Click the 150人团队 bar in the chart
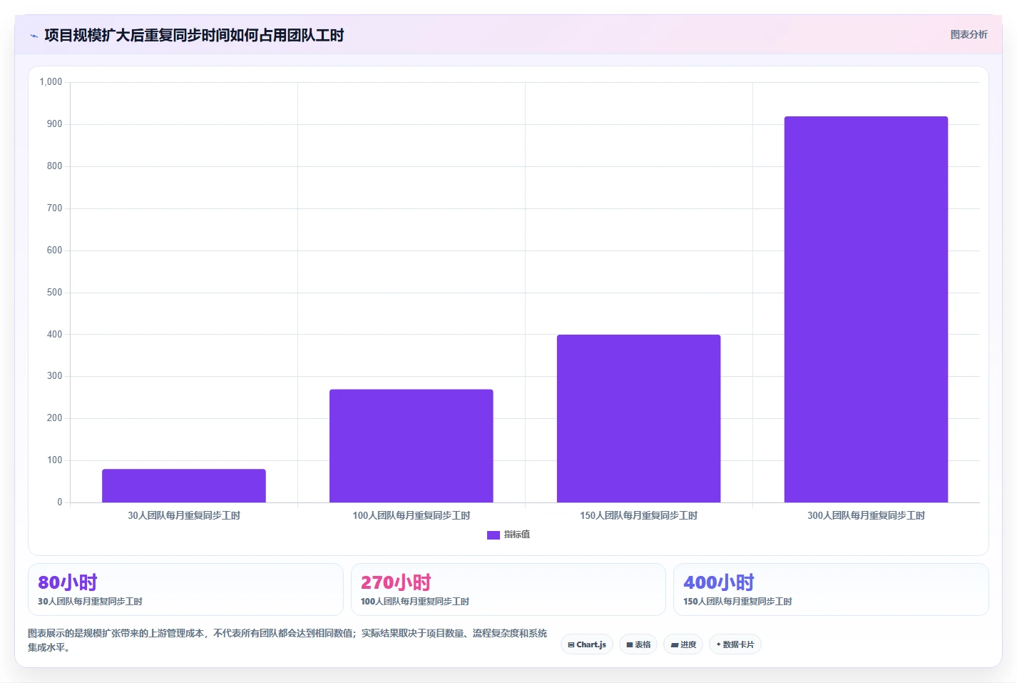1017x683 pixels. pyautogui.click(x=639, y=418)
